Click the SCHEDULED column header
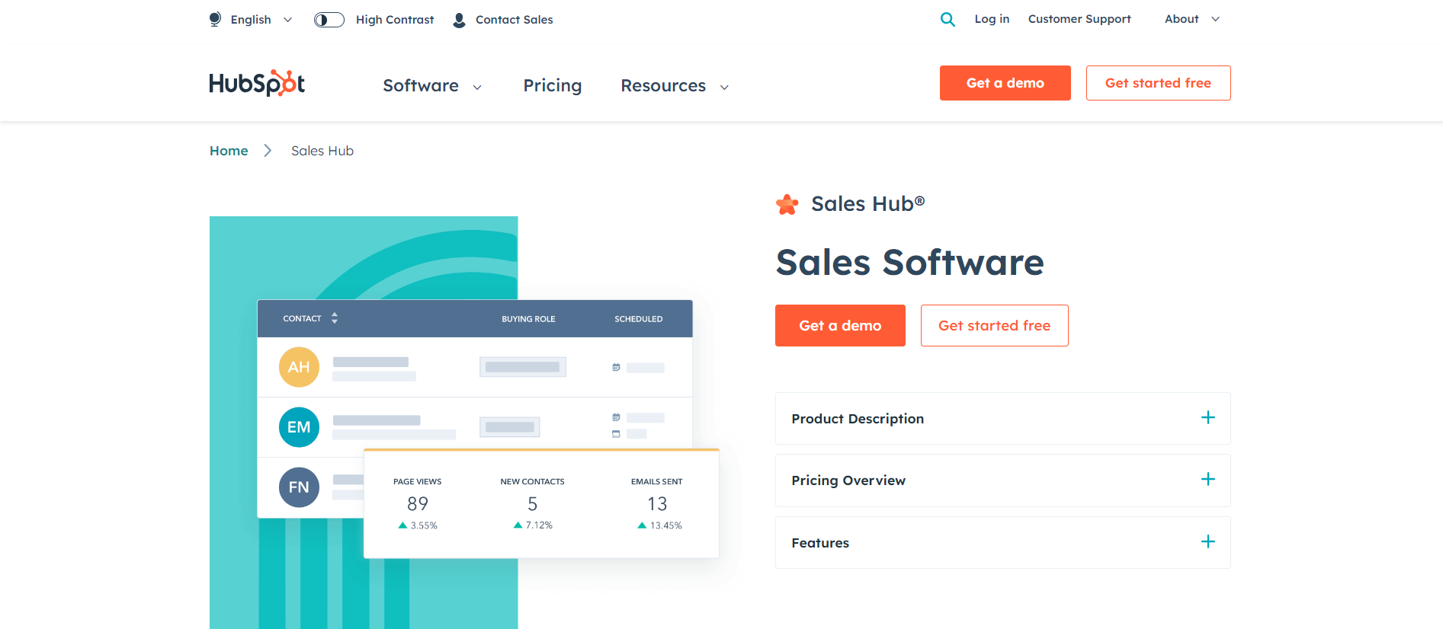 (x=639, y=319)
